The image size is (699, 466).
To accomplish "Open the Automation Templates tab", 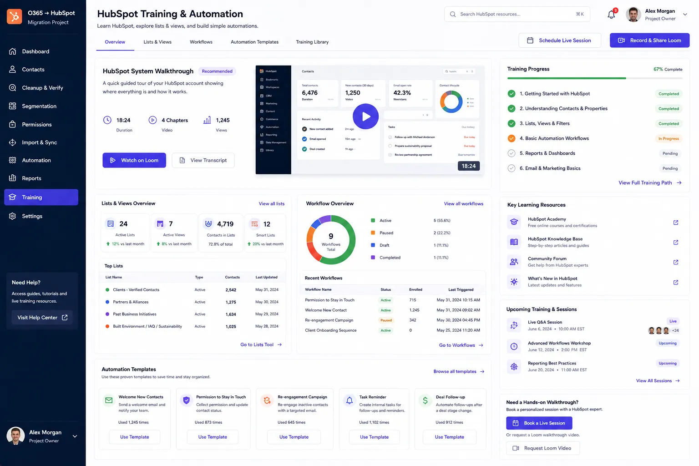I will pyautogui.click(x=254, y=42).
